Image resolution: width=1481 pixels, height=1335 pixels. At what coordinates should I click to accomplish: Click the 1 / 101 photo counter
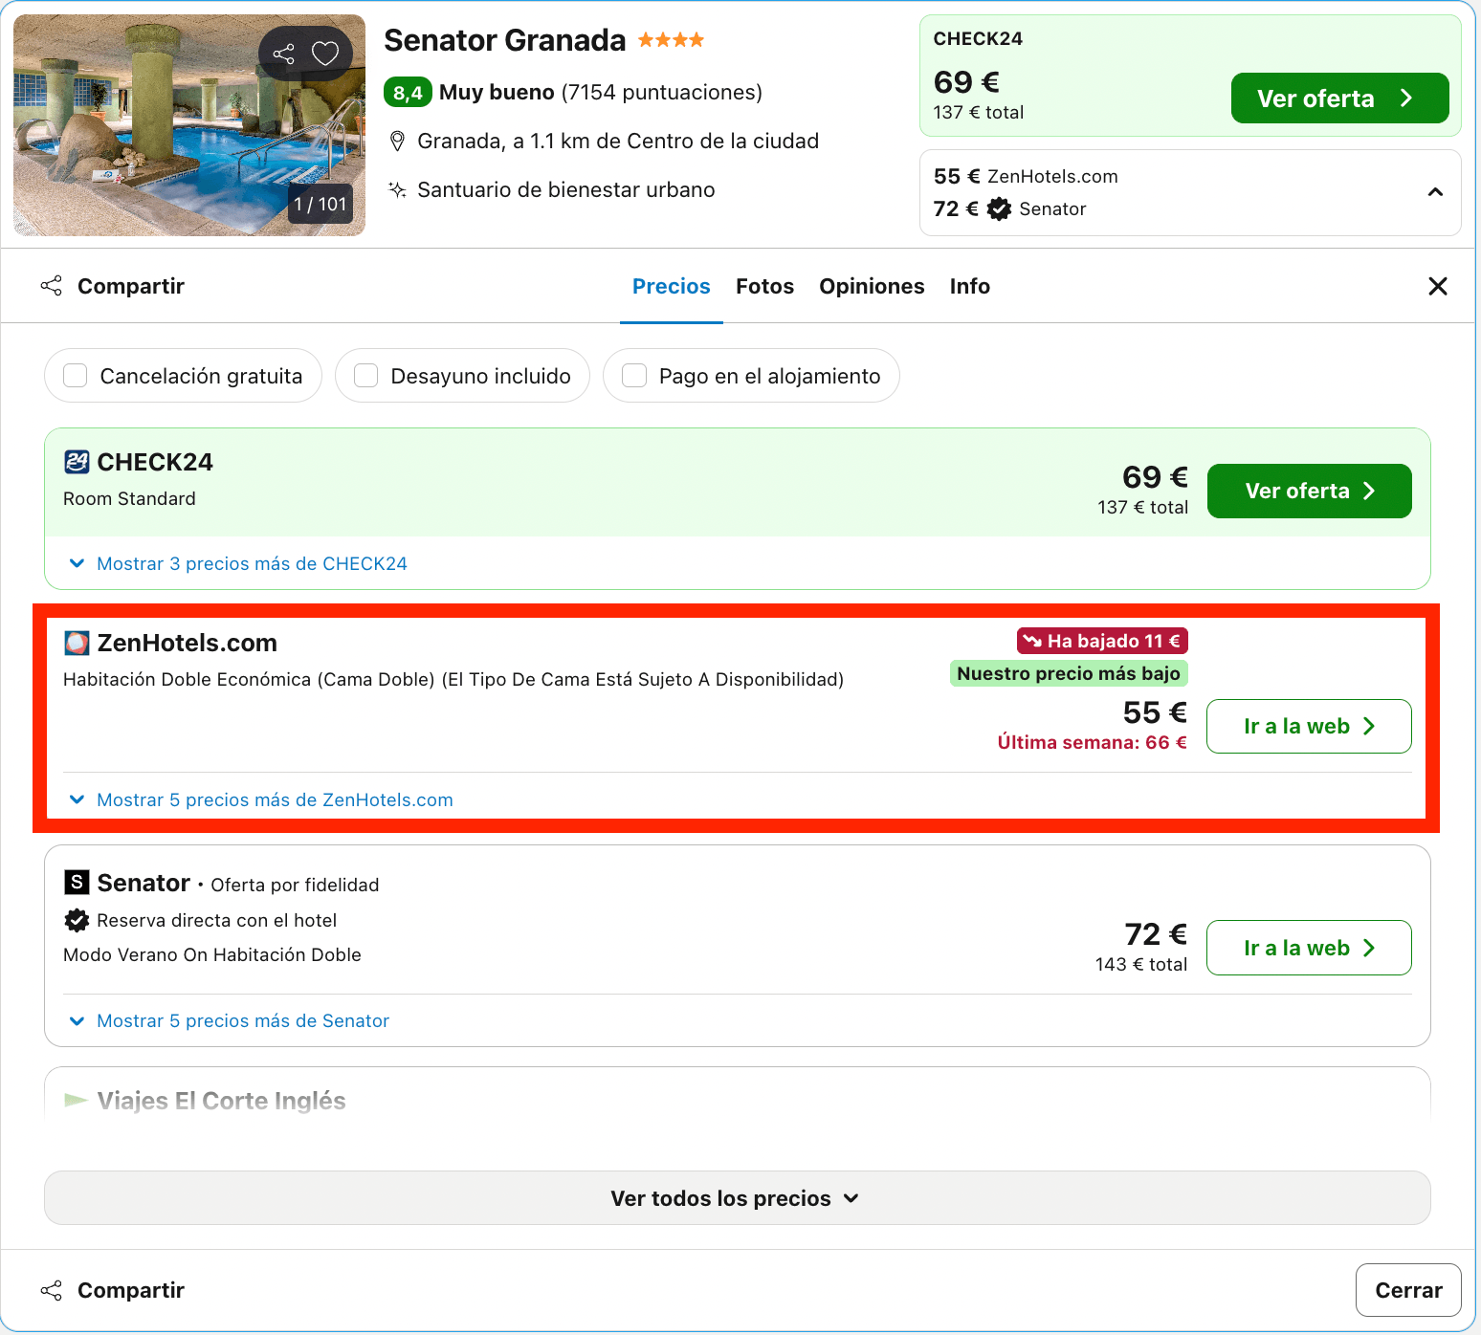(x=321, y=204)
